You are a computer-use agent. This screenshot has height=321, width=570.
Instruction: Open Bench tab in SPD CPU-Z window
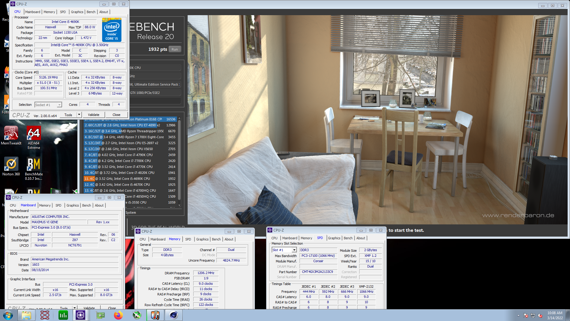(x=348, y=238)
